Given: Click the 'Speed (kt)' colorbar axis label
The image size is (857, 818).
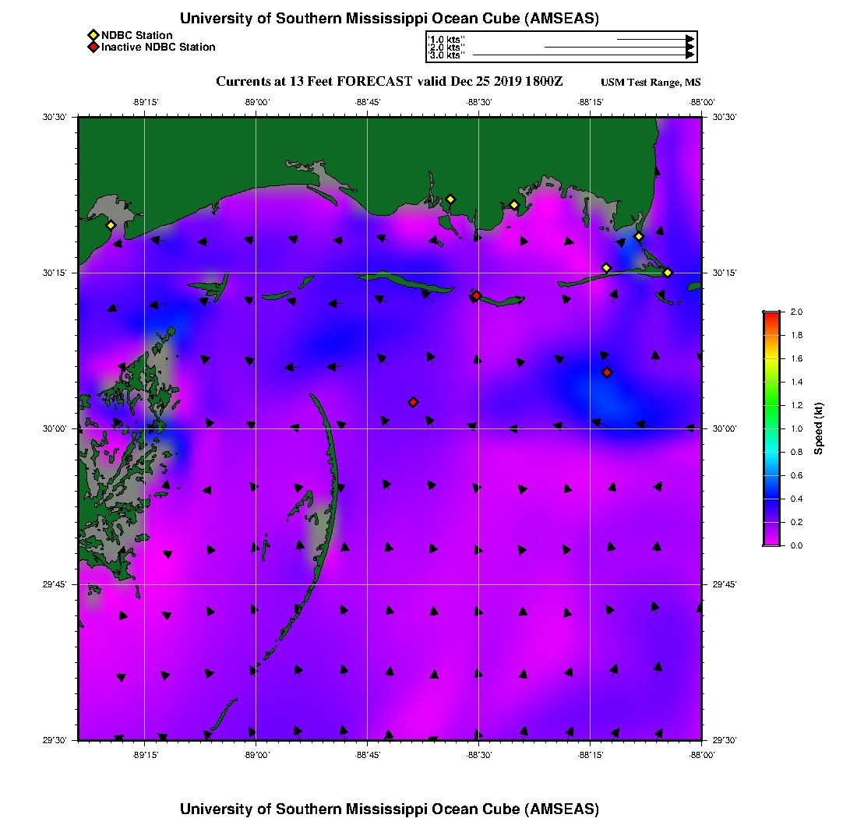Looking at the screenshot, I should [820, 428].
